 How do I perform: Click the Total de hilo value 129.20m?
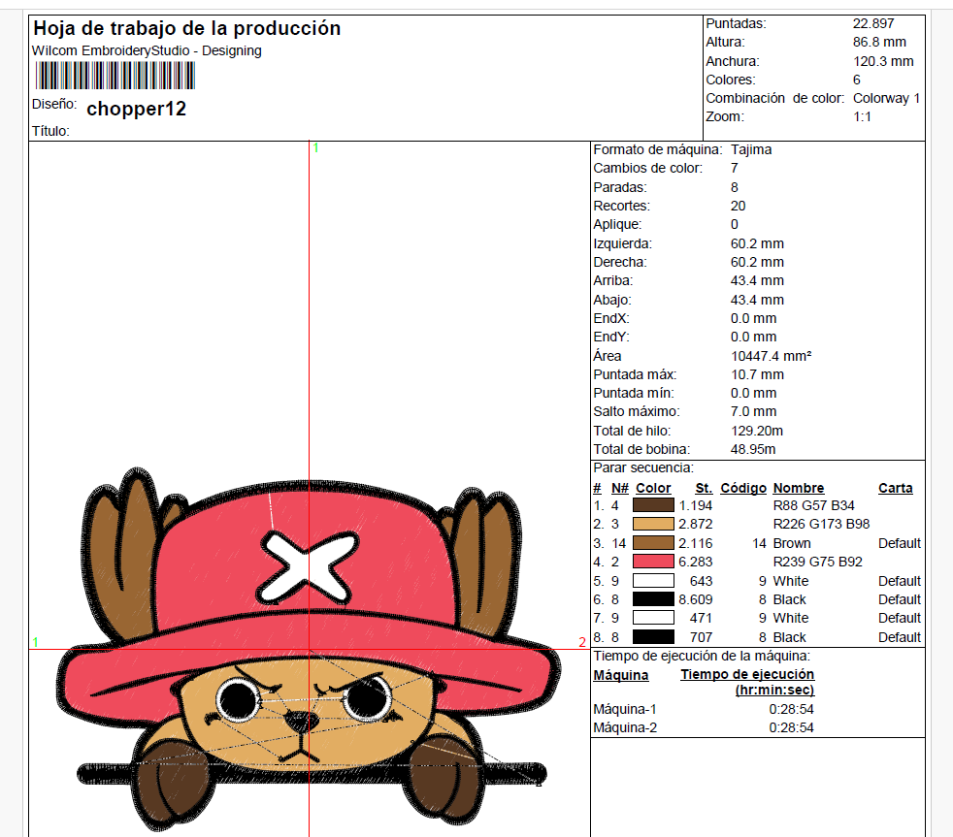pyautogui.click(x=757, y=431)
